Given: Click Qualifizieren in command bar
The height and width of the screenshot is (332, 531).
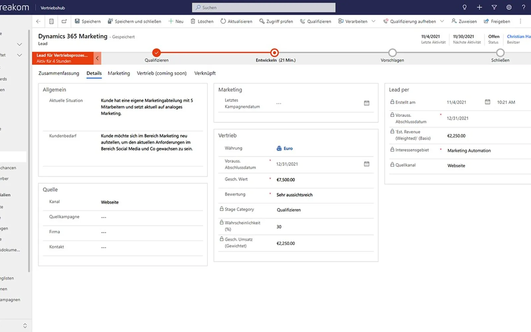Looking at the screenshot, I should click(x=316, y=21).
